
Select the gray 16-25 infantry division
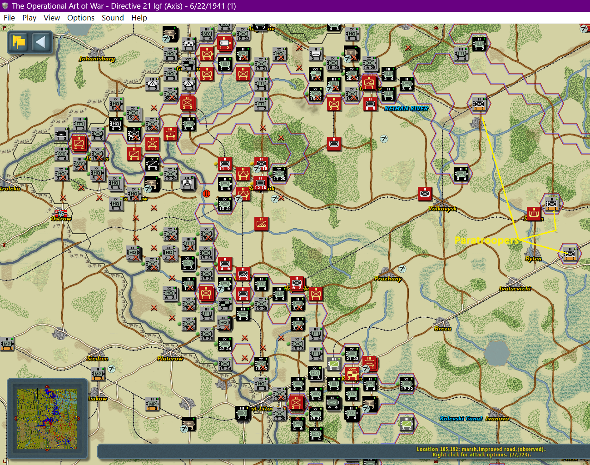369,64
